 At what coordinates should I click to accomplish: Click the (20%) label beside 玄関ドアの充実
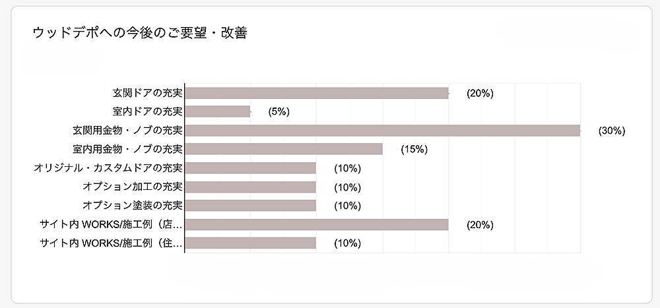[x=480, y=93]
